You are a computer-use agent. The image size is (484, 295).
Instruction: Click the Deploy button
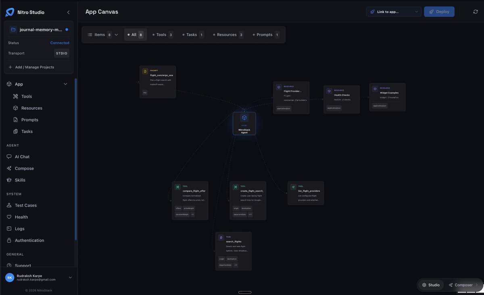coord(439,12)
